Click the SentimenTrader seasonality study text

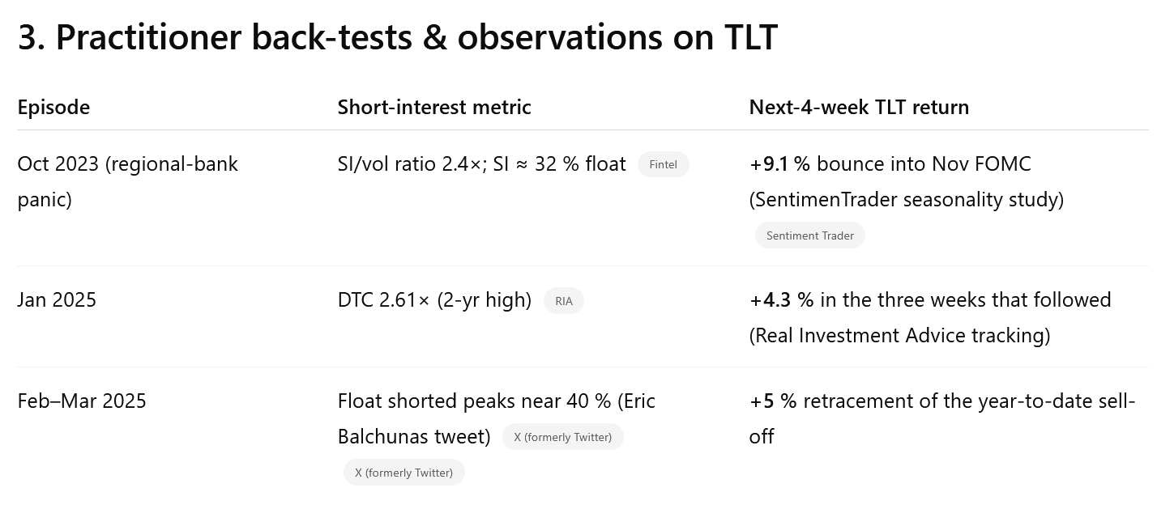(906, 199)
